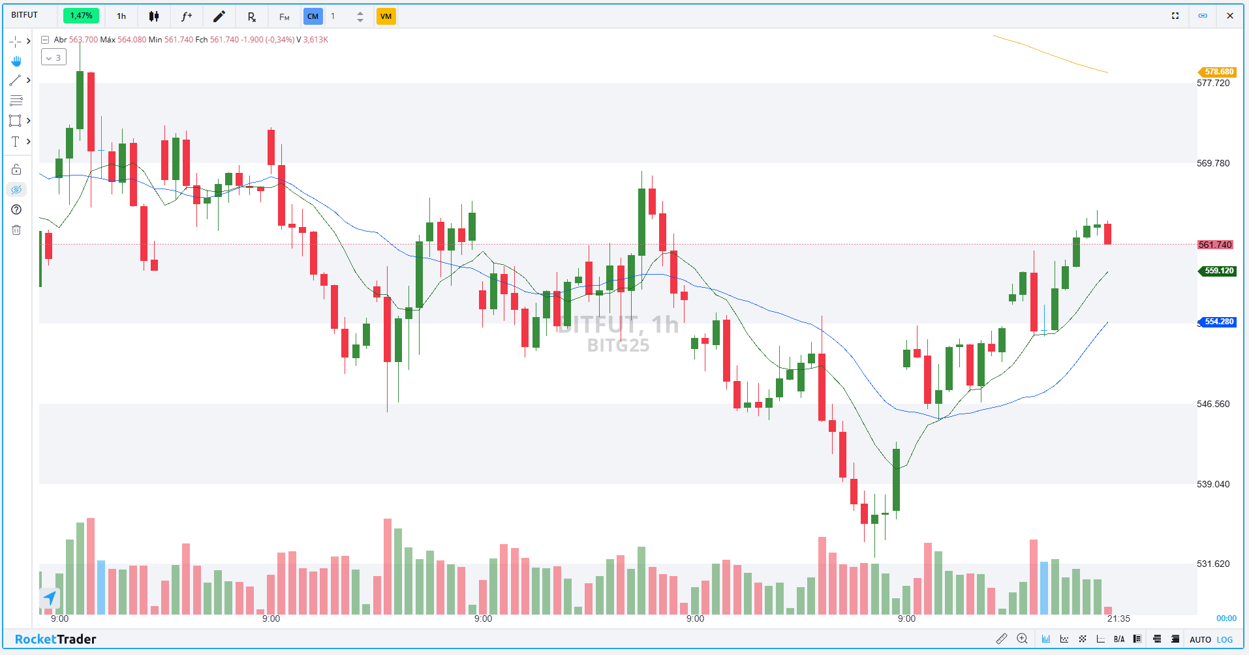Toggle the LOG scale option
The width and height of the screenshot is (1249, 655).
pos(1225,639)
